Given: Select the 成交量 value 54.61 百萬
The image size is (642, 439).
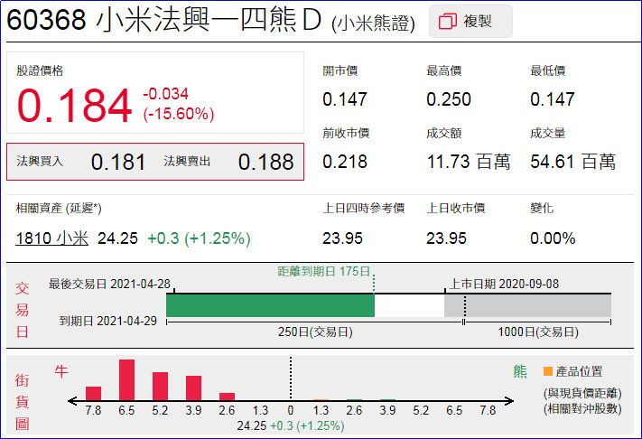Looking at the screenshot, I should (x=572, y=162).
